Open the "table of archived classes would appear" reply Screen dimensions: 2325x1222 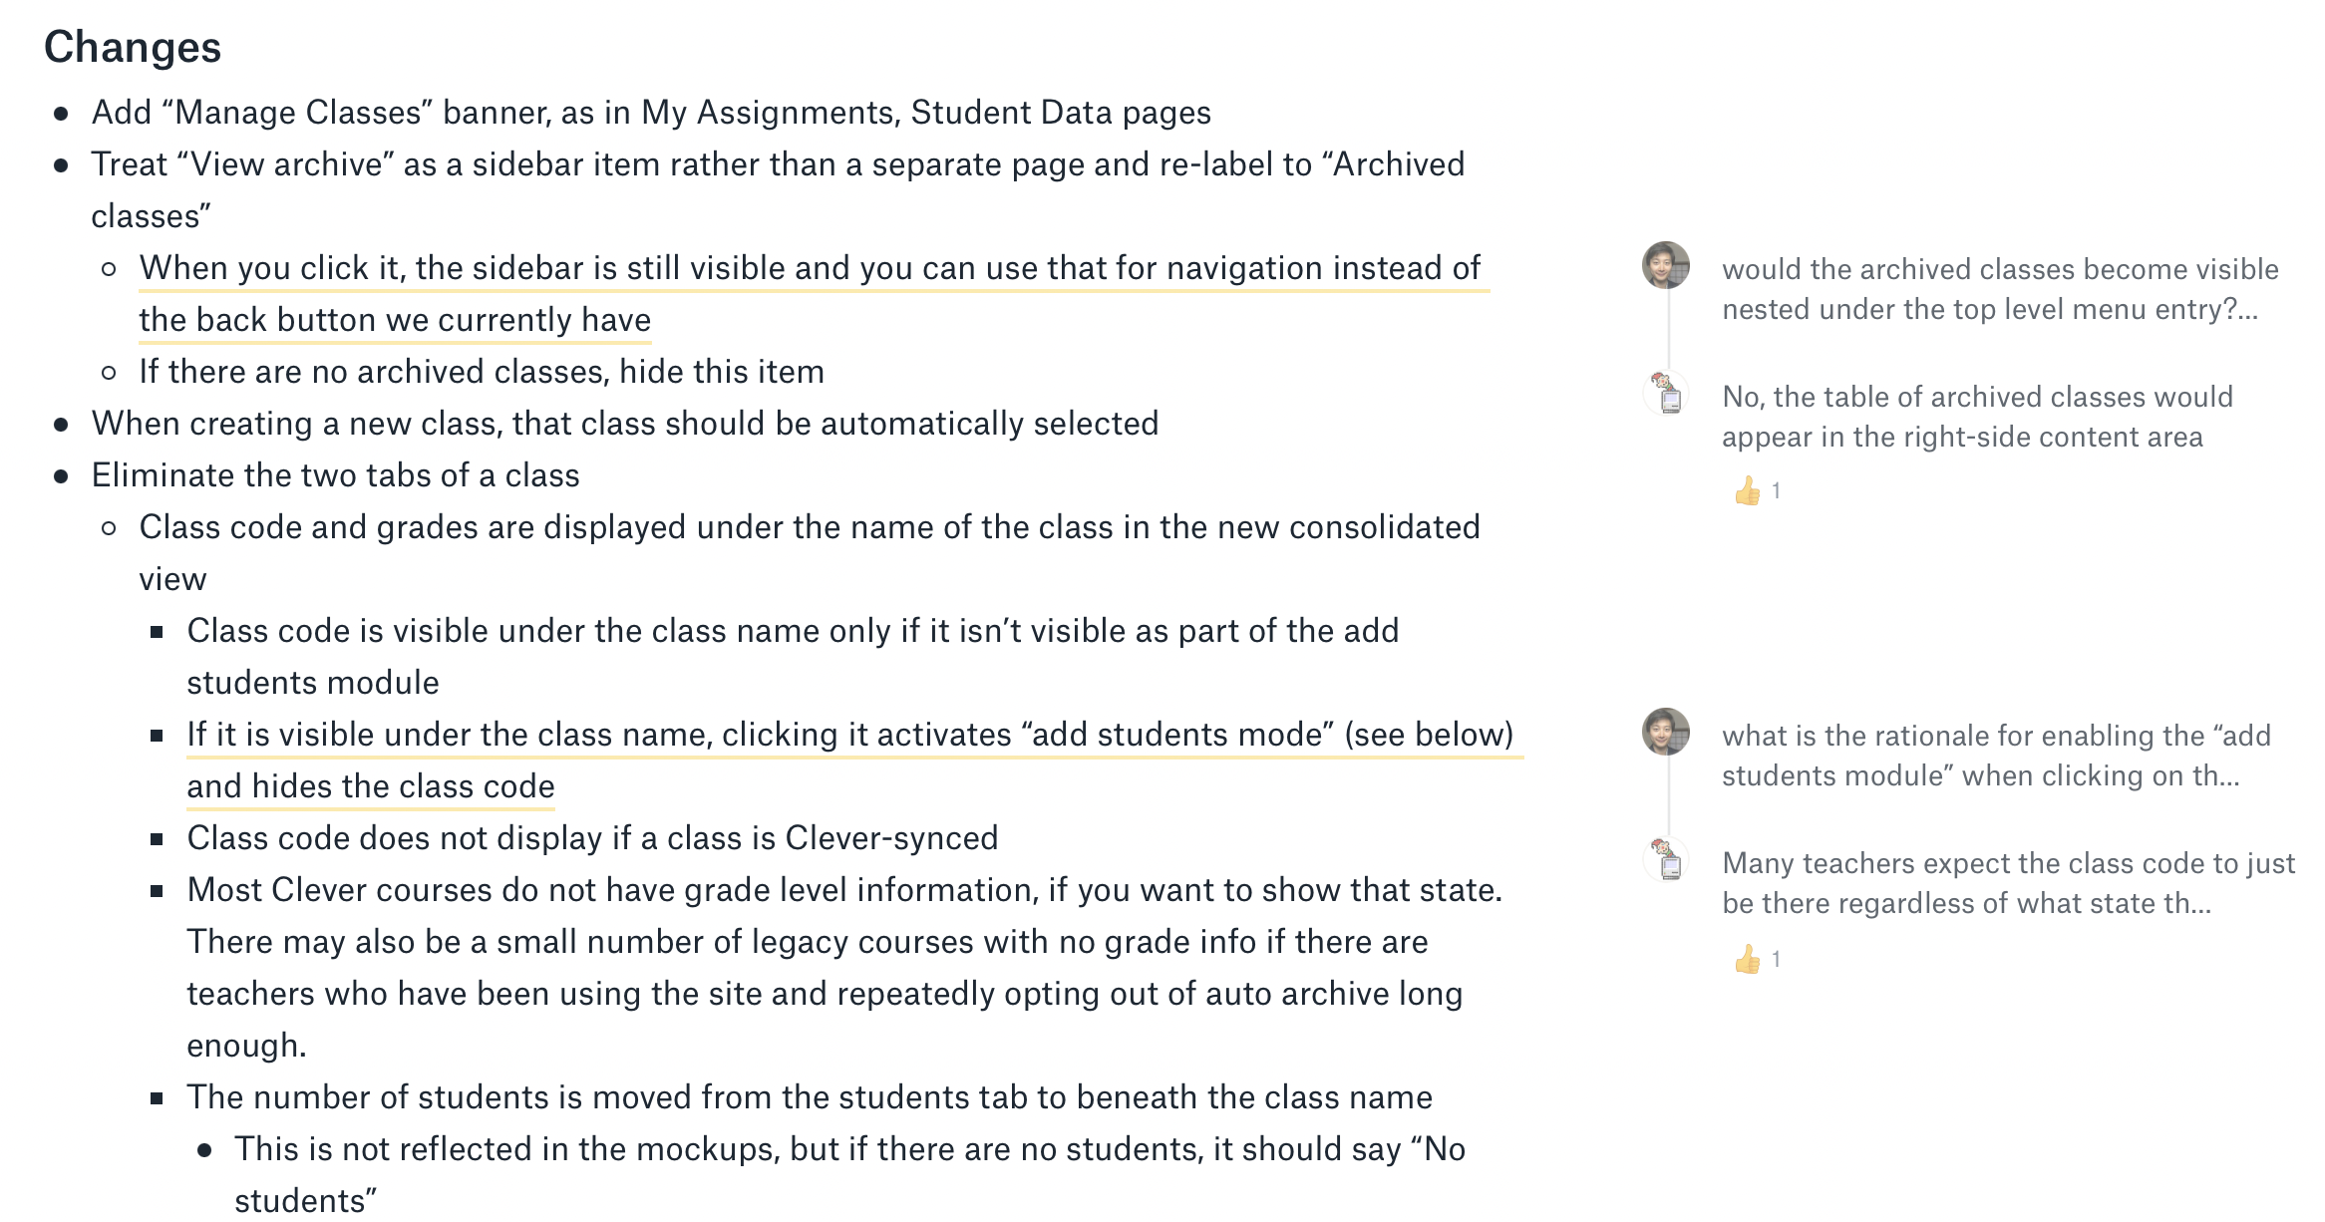pyautogui.click(x=1976, y=417)
